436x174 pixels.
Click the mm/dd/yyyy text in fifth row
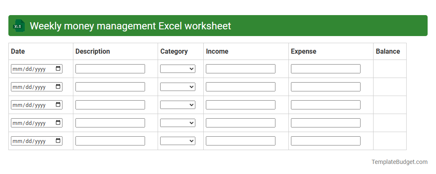click(x=29, y=141)
